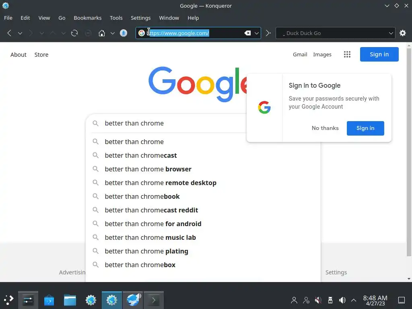The height and width of the screenshot is (309, 412).
Task: Open the Edit menu
Action: 25,18
